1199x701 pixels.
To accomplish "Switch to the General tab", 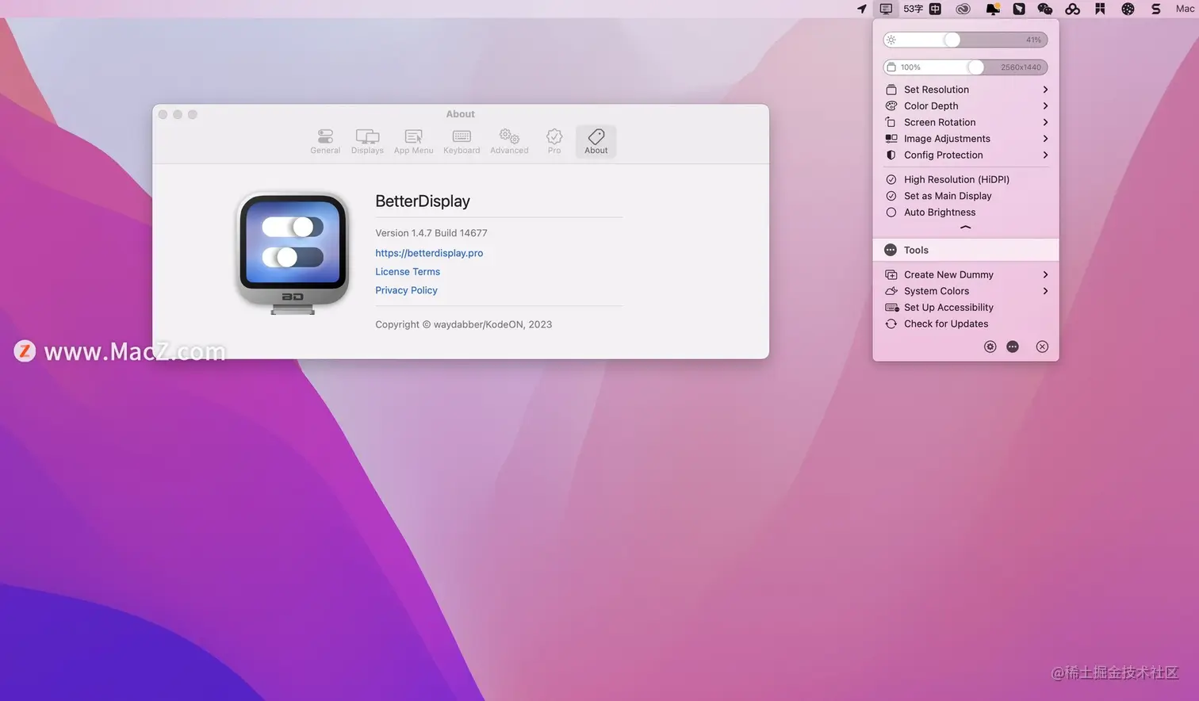I will point(325,141).
